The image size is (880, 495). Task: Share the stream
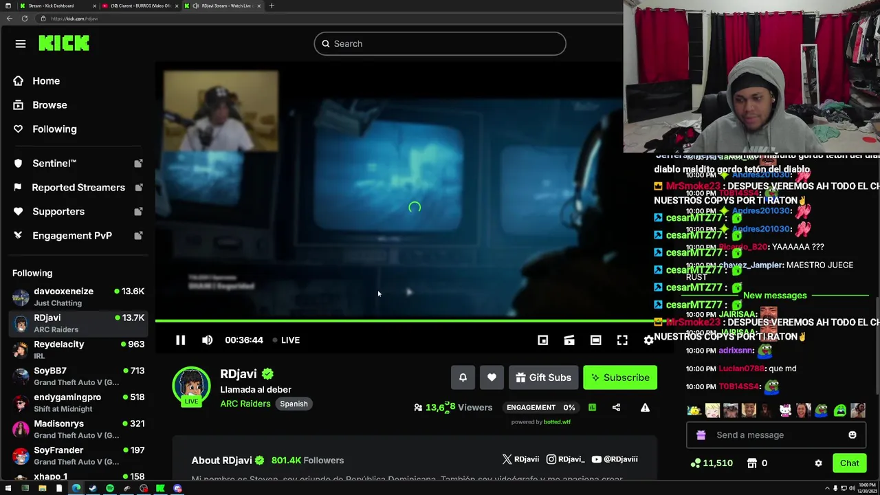(616, 408)
